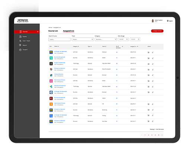The width and height of the screenshot is (181, 144).
Task: Edit Data Analysis Process HR row pencil
Action: (153, 104)
